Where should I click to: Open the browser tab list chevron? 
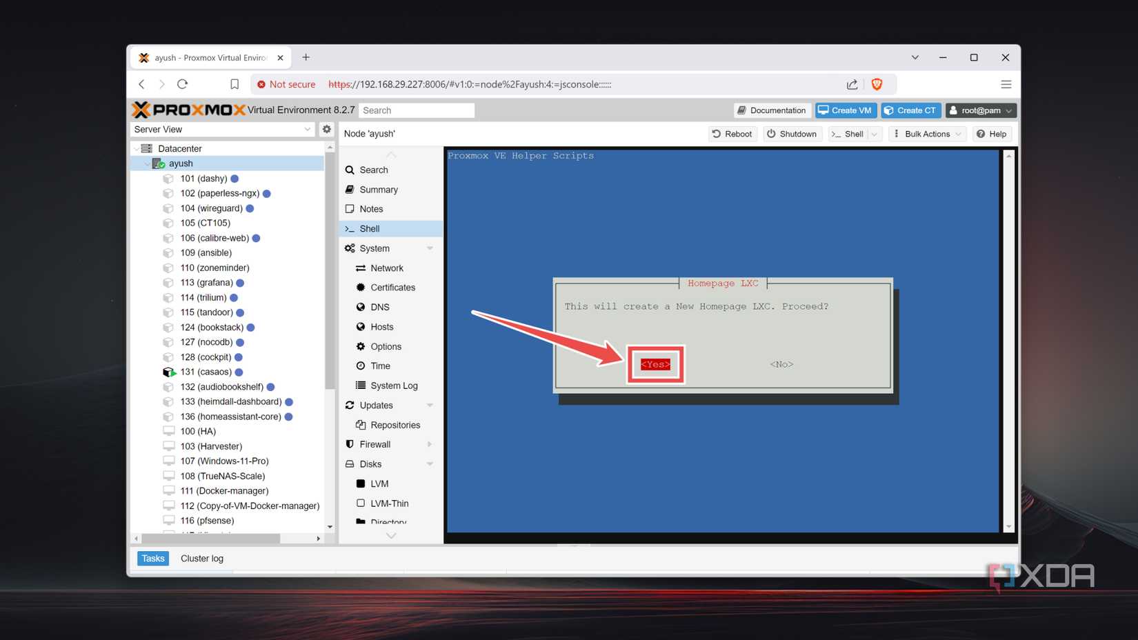[915, 57]
